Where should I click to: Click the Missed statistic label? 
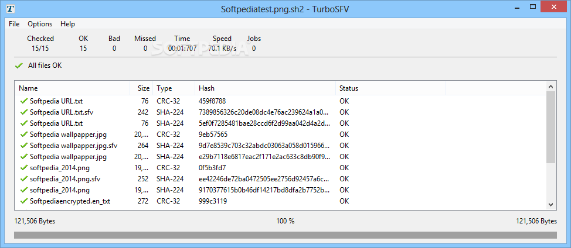(145, 39)
